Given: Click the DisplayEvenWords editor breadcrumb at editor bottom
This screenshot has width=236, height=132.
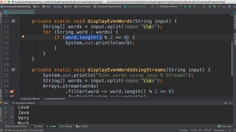Looking at the screenshot, I should point(30,99).
